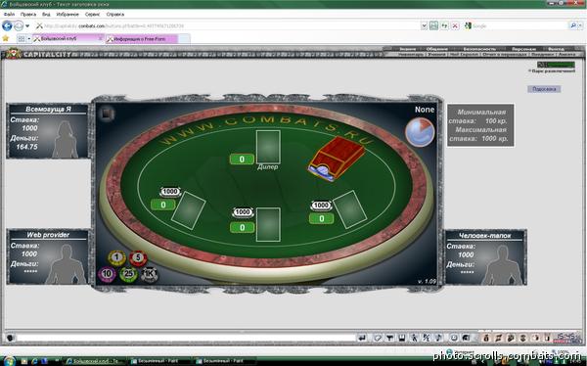Click the browser Back button
Image resolution: width=587 pixels, height=366 pixels.
point(7,25)
